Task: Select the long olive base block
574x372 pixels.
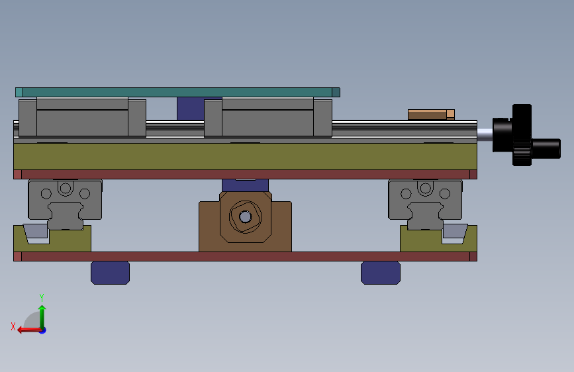Action: (245, 156)
